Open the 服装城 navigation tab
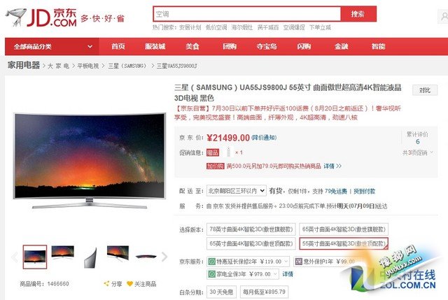 click(155, 46)
